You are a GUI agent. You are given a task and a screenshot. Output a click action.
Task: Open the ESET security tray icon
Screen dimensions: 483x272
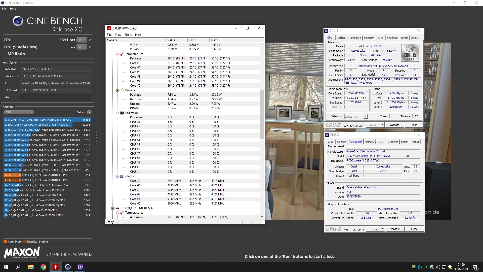click(x=432, y=267)
